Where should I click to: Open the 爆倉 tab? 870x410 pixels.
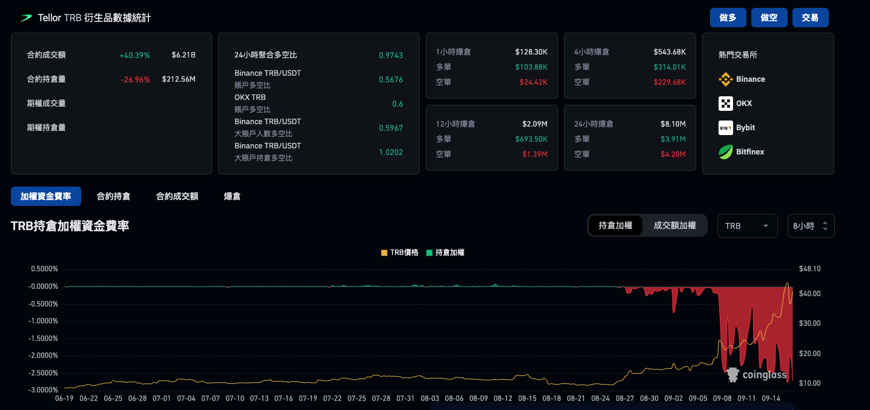[x=232, y=196]
